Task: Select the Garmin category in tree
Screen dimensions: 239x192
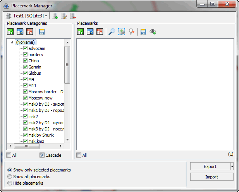Action: pos(35,67)
